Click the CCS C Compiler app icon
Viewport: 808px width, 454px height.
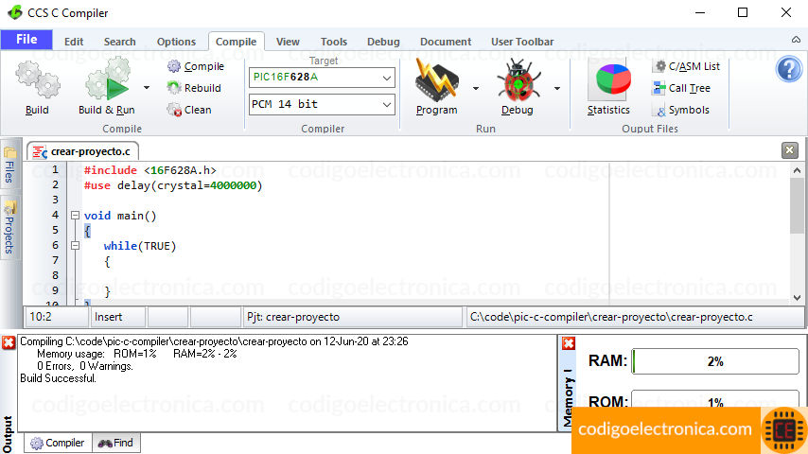15,12
